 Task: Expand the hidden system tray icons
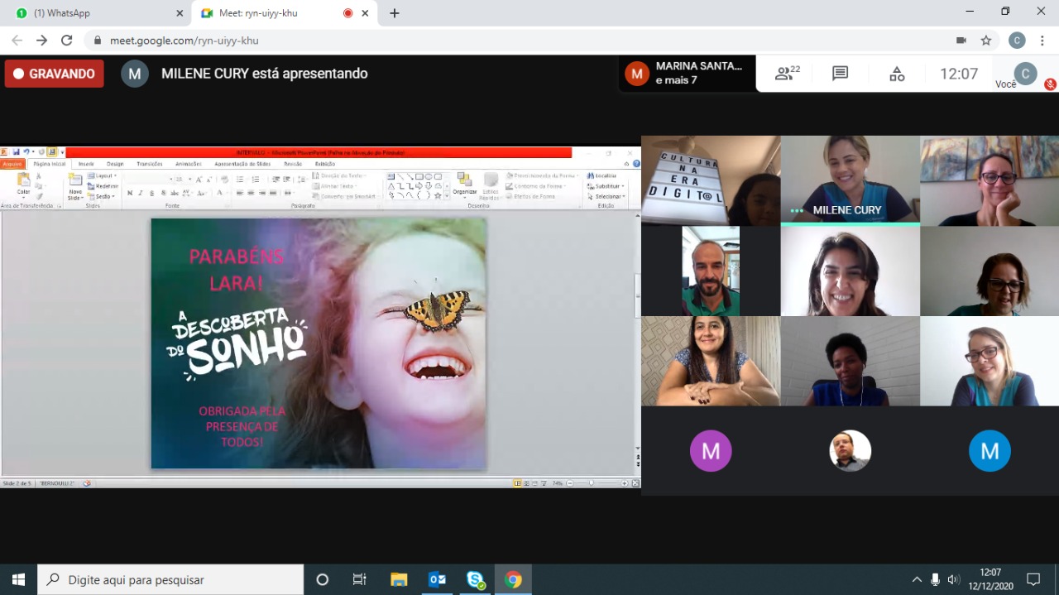click(x=917, y=579)
